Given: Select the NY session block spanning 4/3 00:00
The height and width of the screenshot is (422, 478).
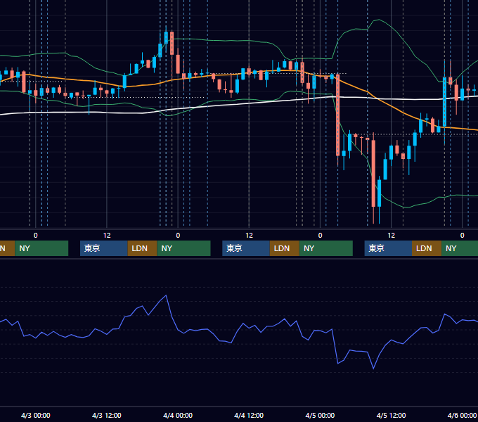Looking at the screenshot, I should [41, 248].
